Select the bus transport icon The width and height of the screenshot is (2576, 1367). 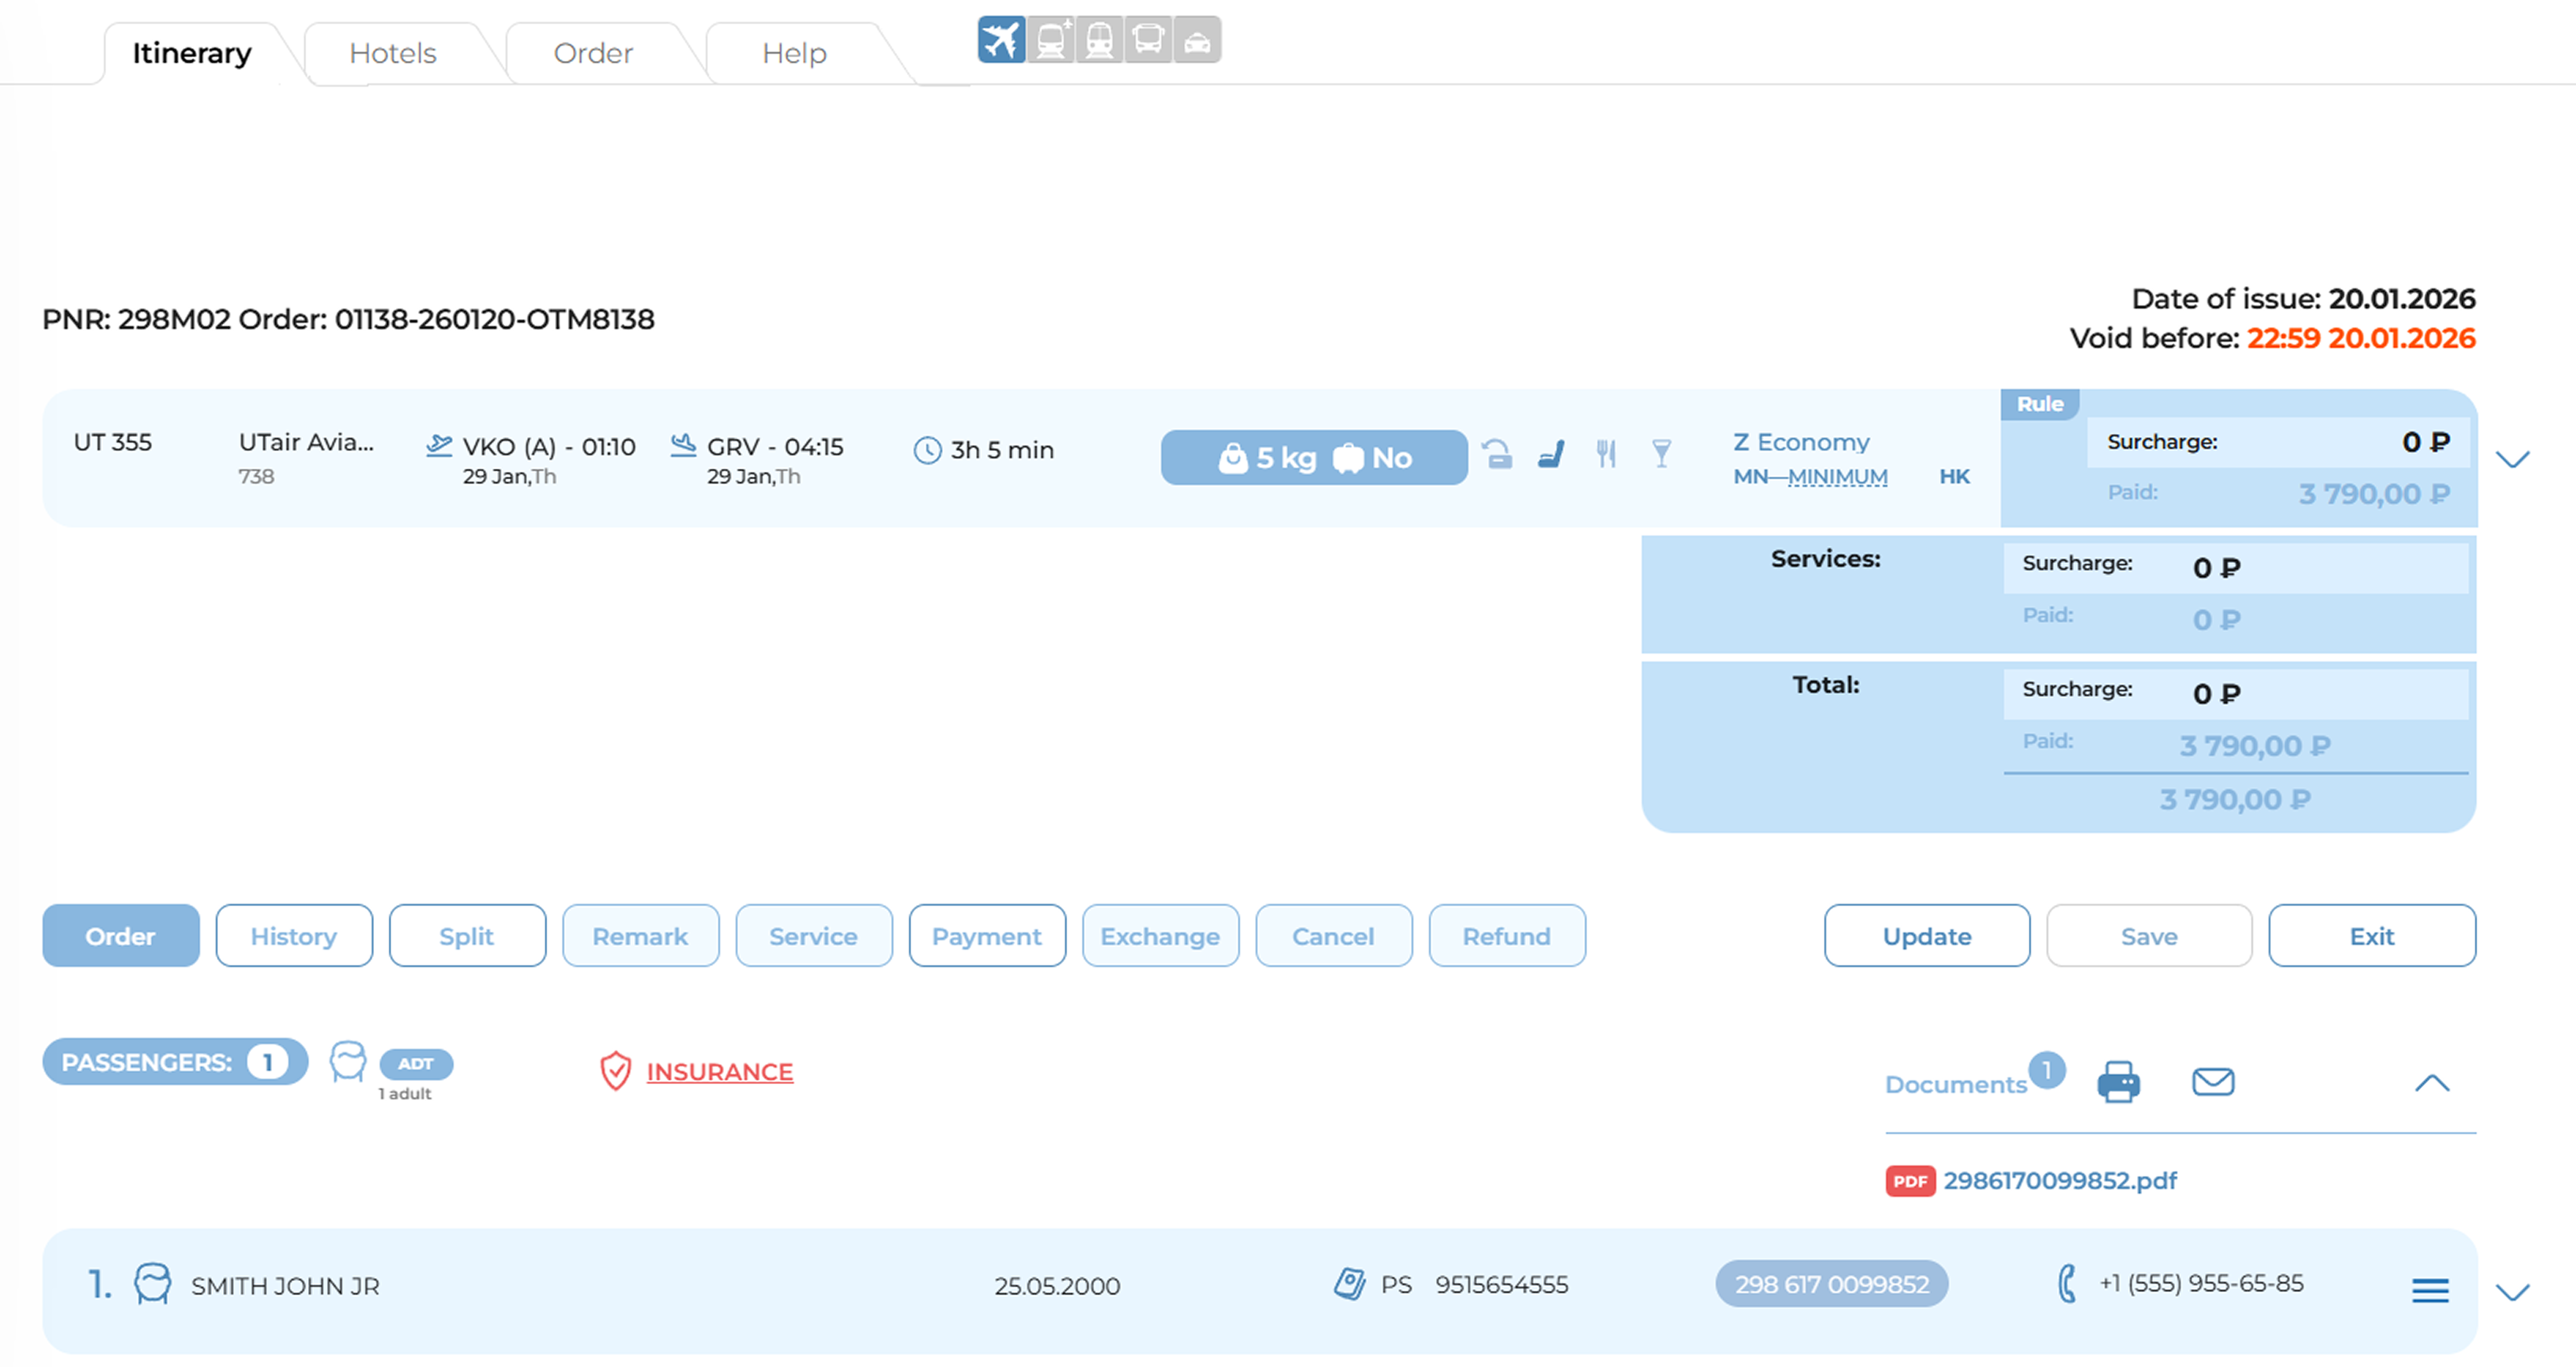[x=1148, y=41]
